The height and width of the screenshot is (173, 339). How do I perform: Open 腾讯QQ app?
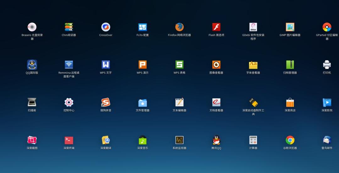pyautogui.click(x=216, y=140)
